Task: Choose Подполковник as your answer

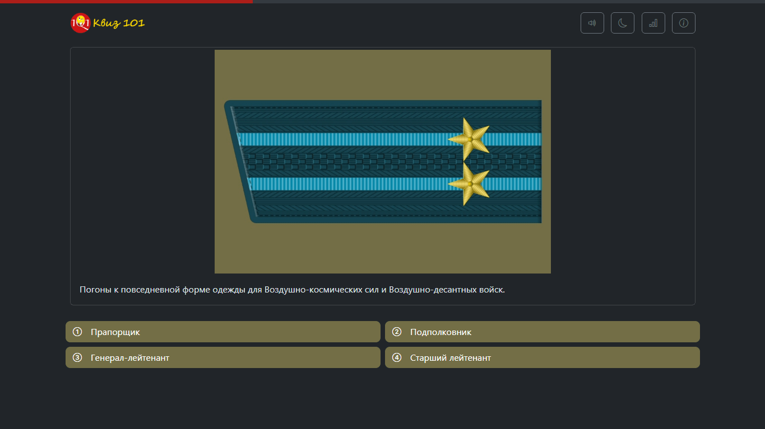Action: (542, 331)
